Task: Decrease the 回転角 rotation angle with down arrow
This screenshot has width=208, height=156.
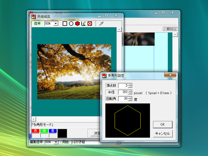Action: (x=130, y=100)
